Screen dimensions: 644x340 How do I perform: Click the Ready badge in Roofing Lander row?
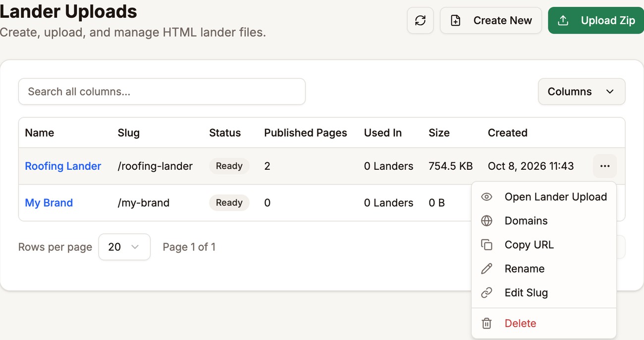(x=229, y=166)
